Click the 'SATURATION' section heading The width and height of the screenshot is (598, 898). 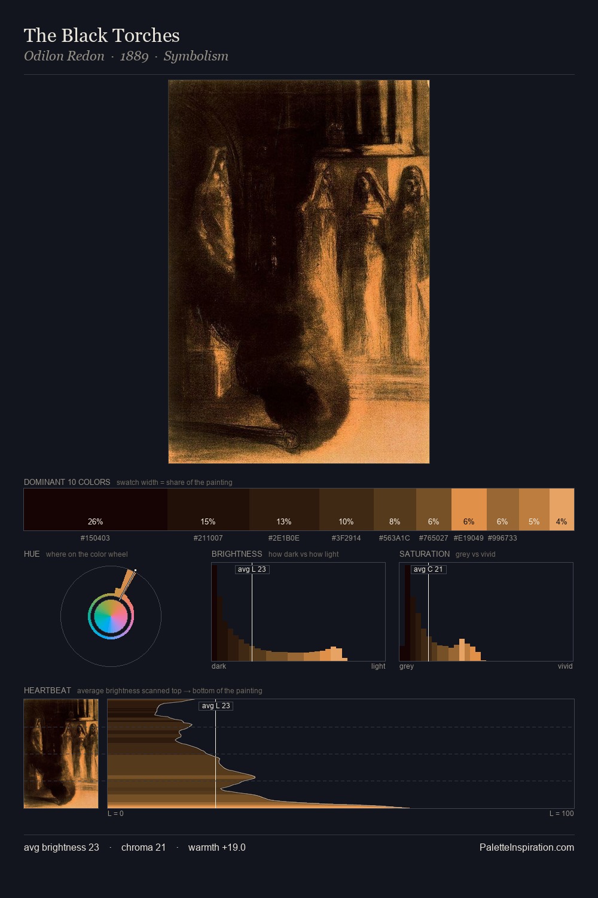pos(425,554)
